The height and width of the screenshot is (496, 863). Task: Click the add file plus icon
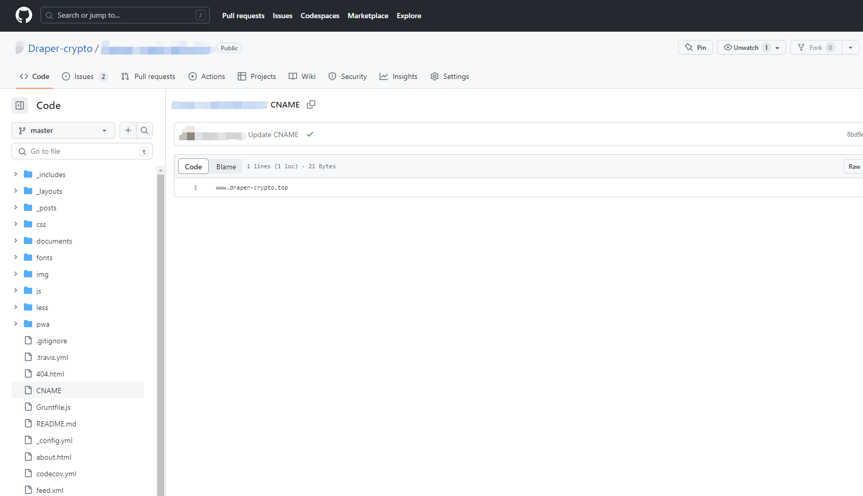tap(128, 130)
